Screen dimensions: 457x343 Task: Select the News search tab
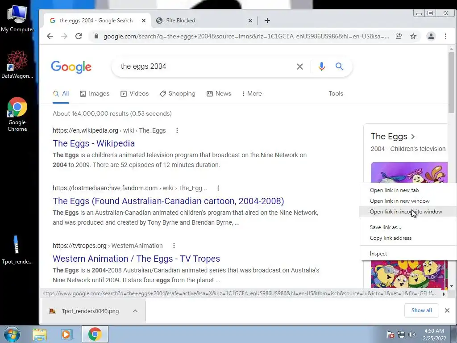click(219, 94)
